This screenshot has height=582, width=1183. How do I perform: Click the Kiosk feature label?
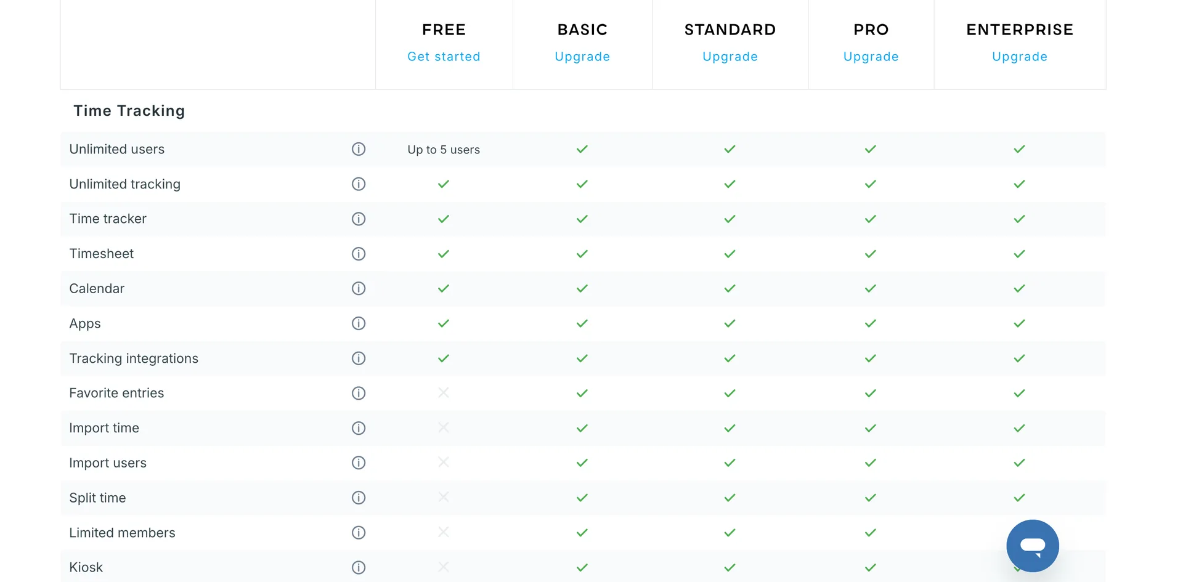[x=86, y=567]
